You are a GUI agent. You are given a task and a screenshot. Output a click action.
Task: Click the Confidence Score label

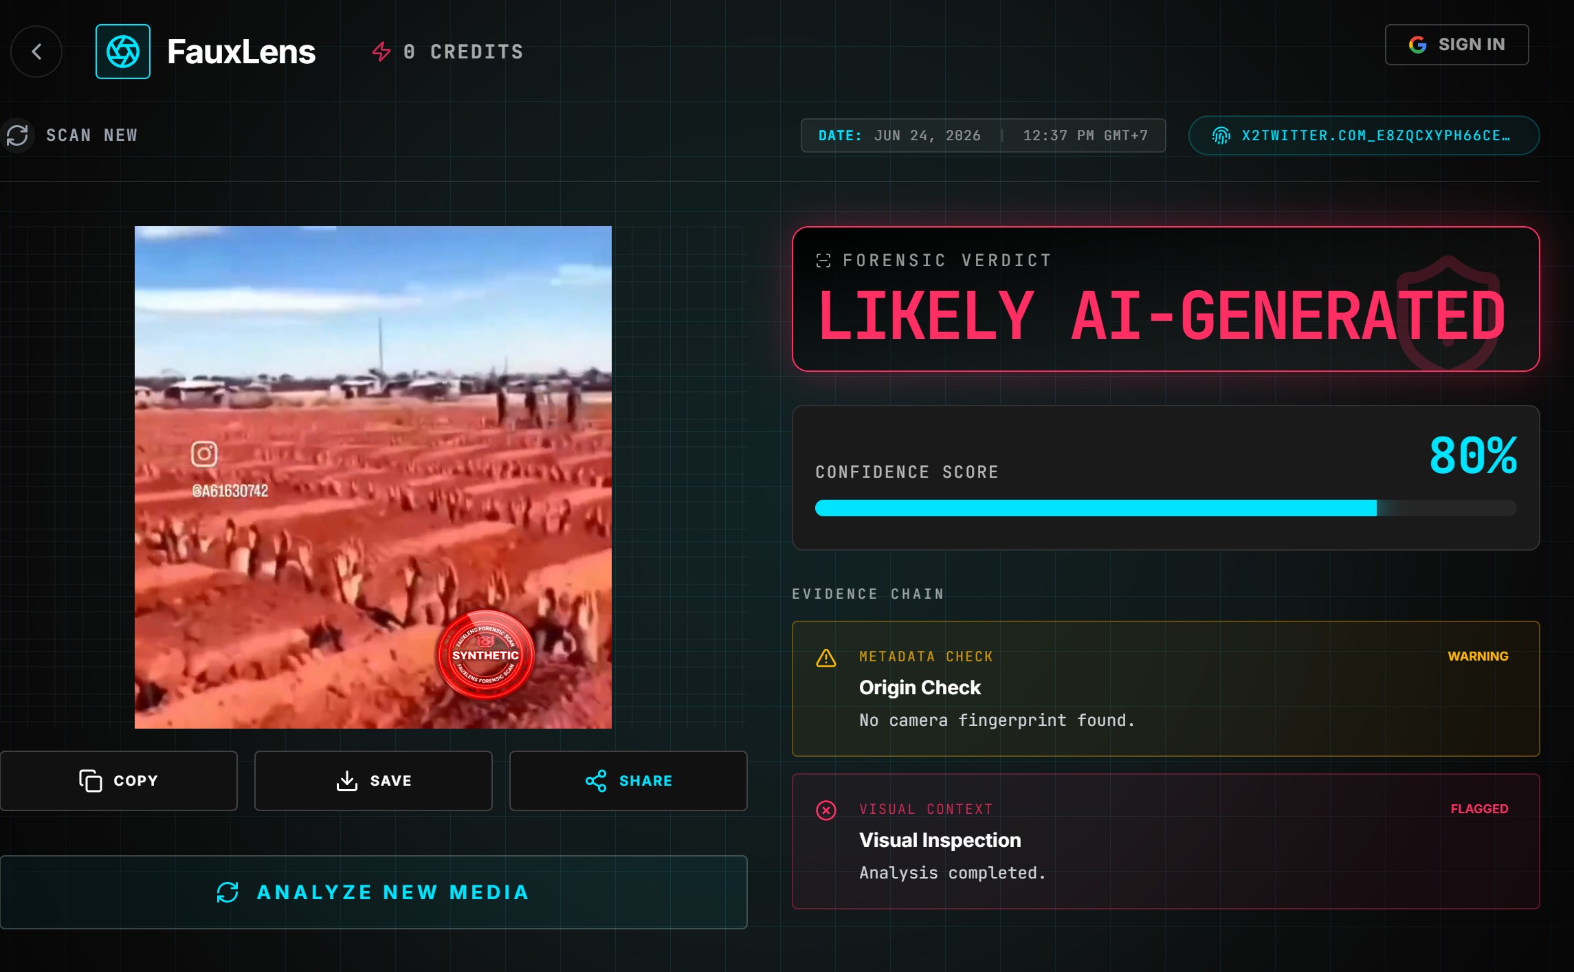point(907,472)
